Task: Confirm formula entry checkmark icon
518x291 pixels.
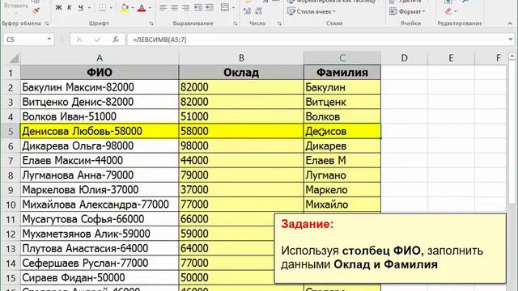Action: pos(97,40)
